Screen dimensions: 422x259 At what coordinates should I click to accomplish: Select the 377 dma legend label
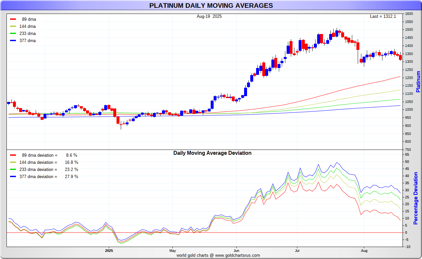click(28, 40)
